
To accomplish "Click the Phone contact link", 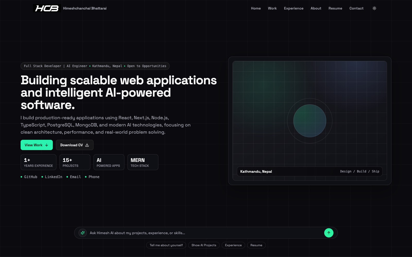I will pos(92,177).
